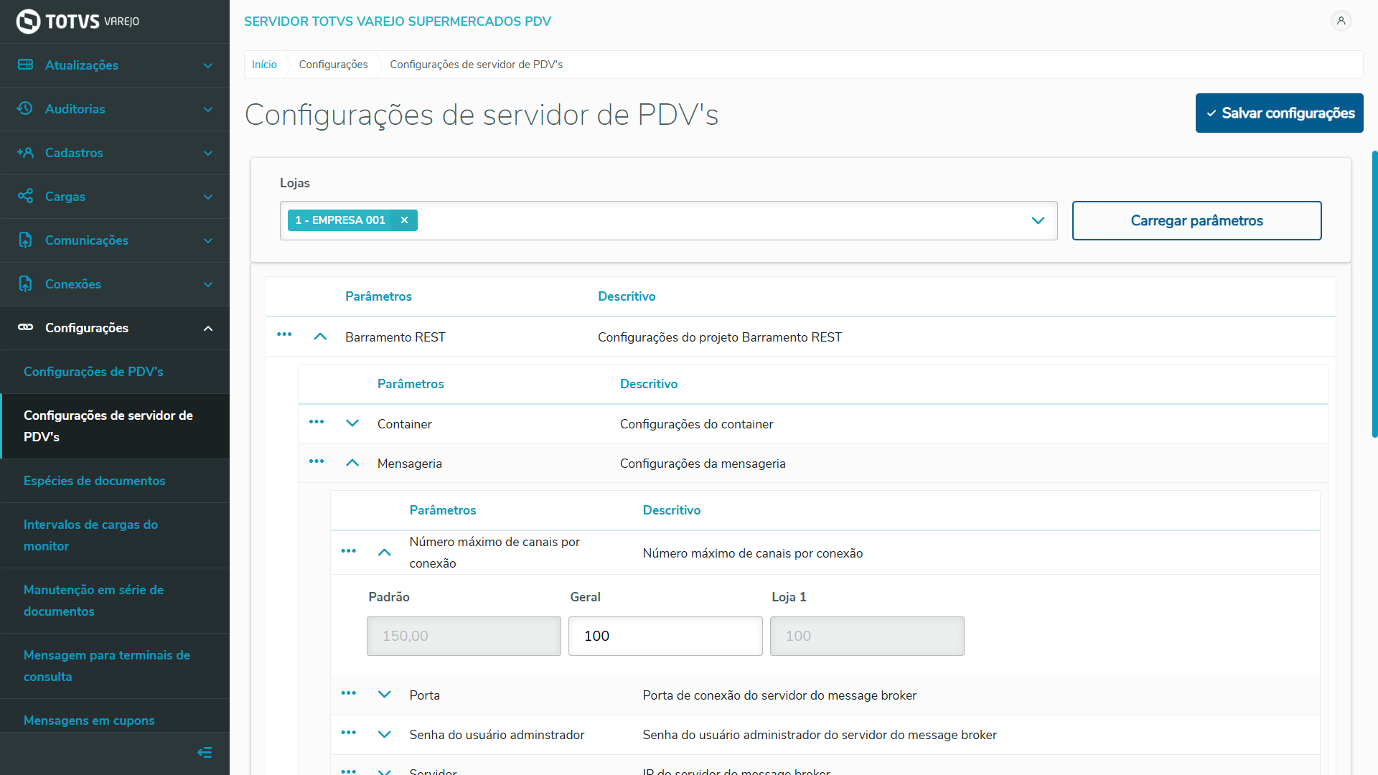Open options for Senha do usuário adminstrador

[349, 733]
